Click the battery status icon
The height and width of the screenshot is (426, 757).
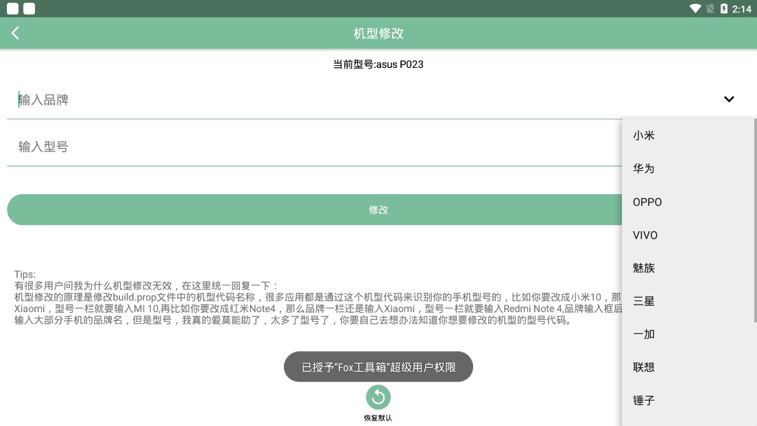(723, 9)
